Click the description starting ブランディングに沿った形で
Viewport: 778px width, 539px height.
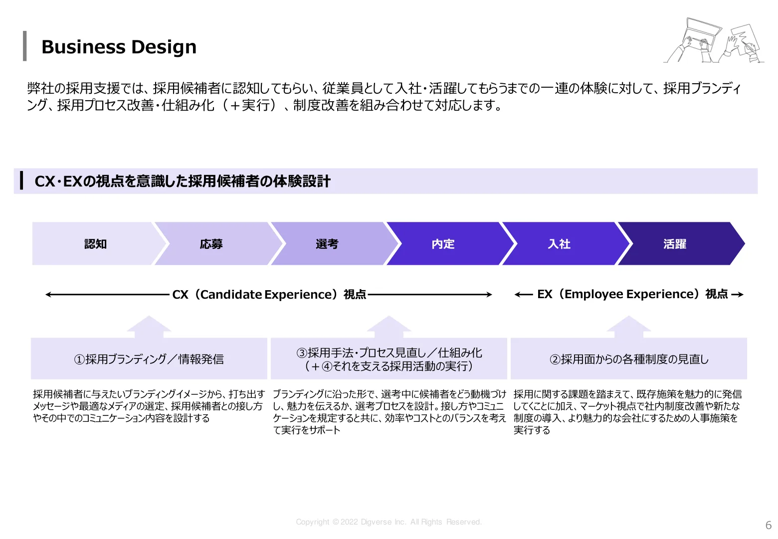(389, 412)
